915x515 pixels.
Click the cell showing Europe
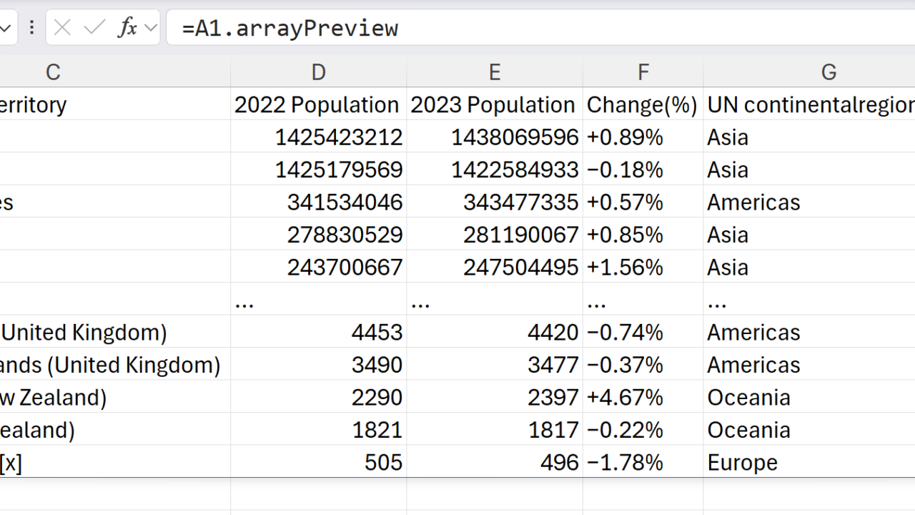(742, 463)
